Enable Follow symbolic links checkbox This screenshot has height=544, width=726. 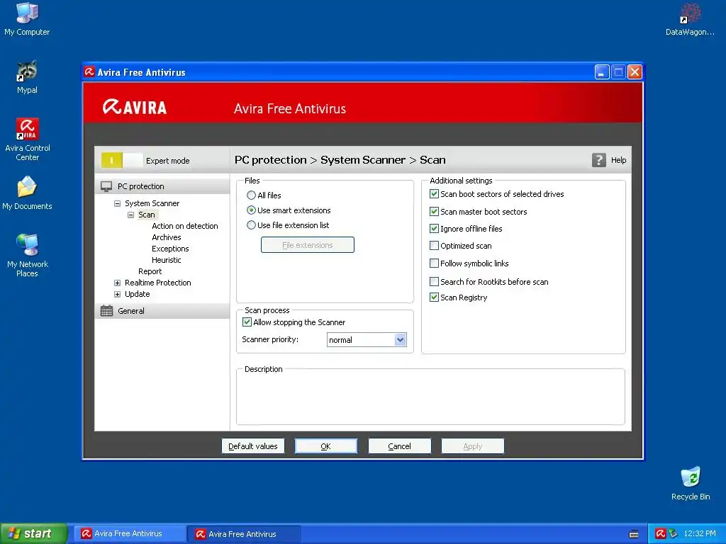(434, 263)
